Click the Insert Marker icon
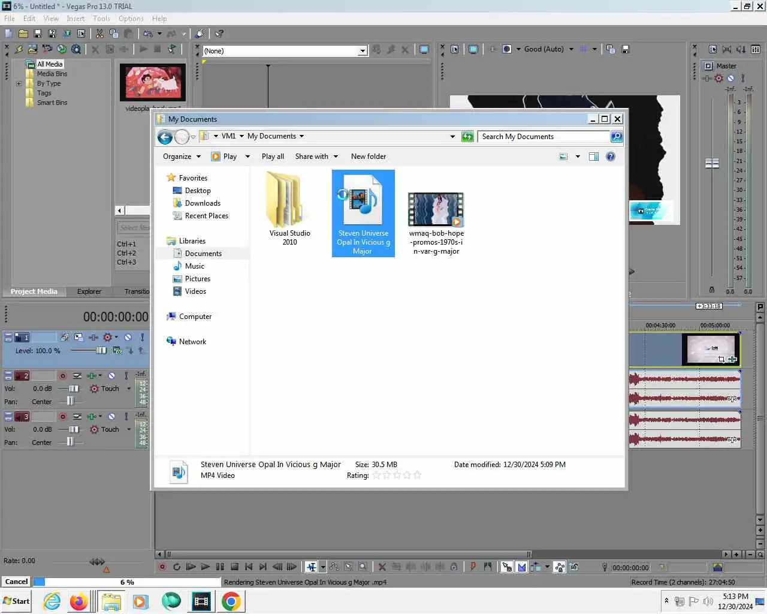The image size is (767, 614). (473, 567)
